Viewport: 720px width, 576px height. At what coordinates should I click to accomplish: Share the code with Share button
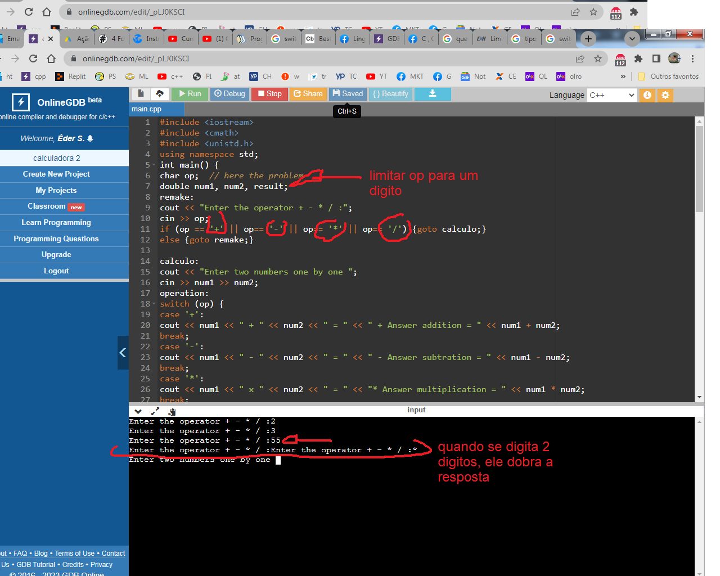pyautogui.click(x=308, y=94)
